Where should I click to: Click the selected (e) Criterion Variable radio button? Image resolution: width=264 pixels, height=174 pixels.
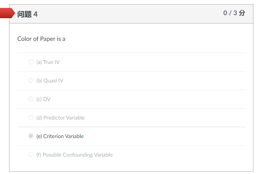[x=31, y=136]
